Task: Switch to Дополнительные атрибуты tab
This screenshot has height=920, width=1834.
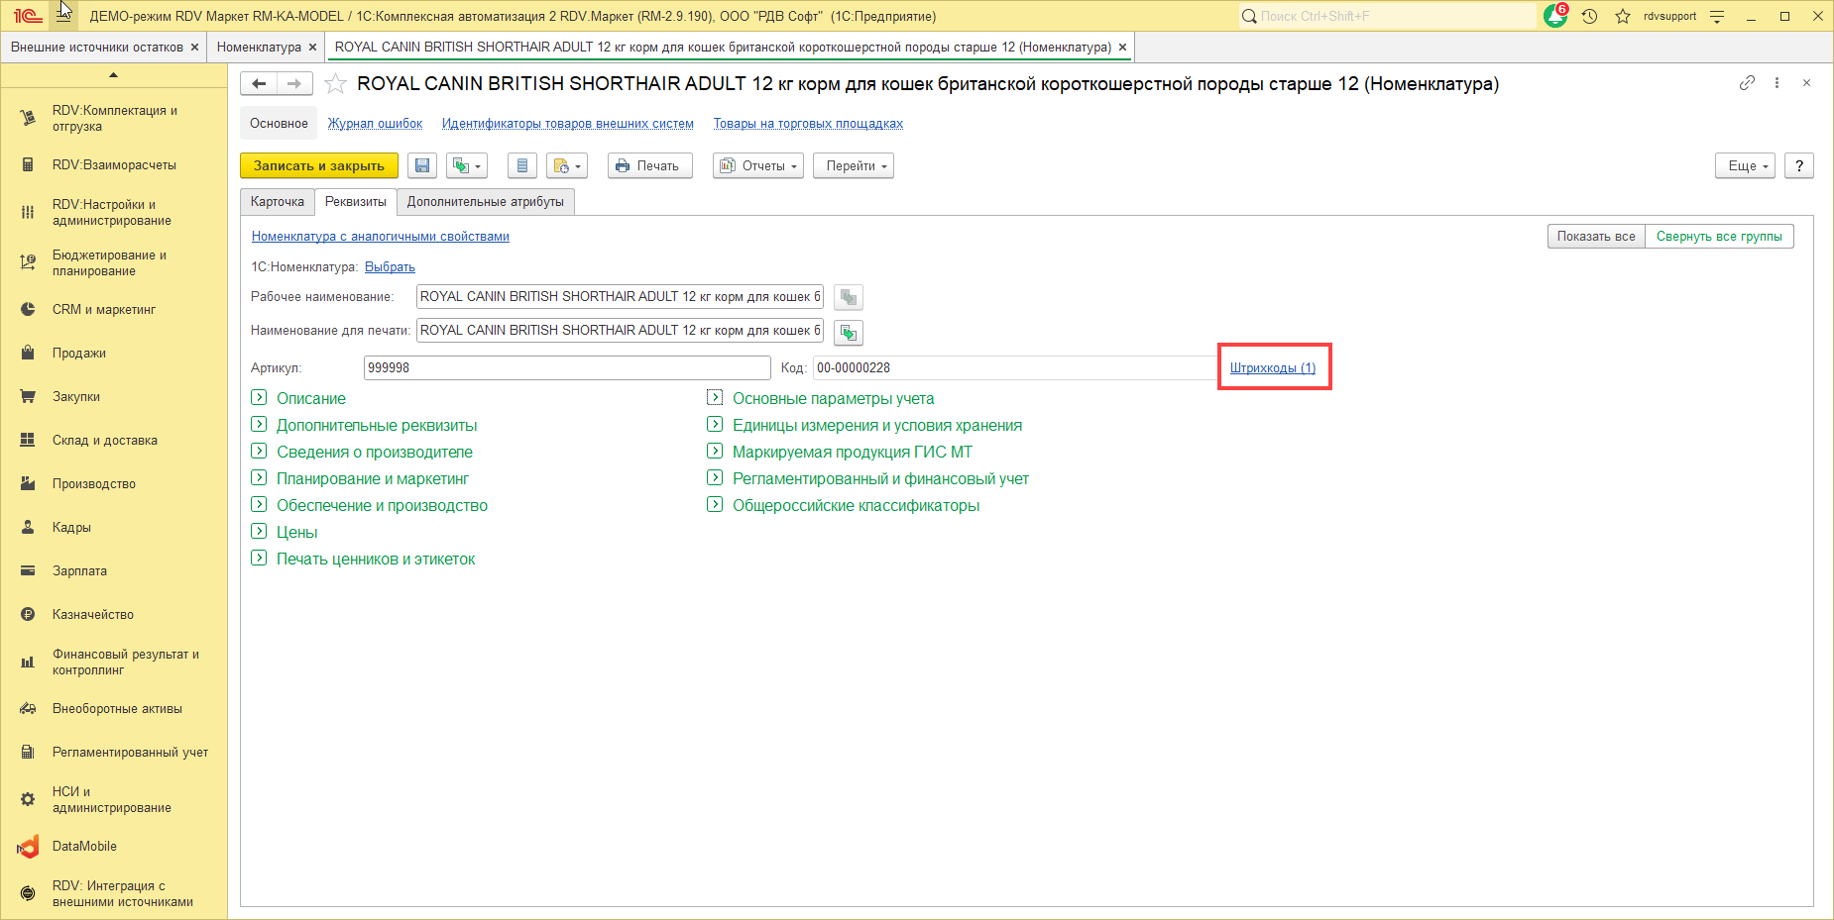Action: point(486,202)
